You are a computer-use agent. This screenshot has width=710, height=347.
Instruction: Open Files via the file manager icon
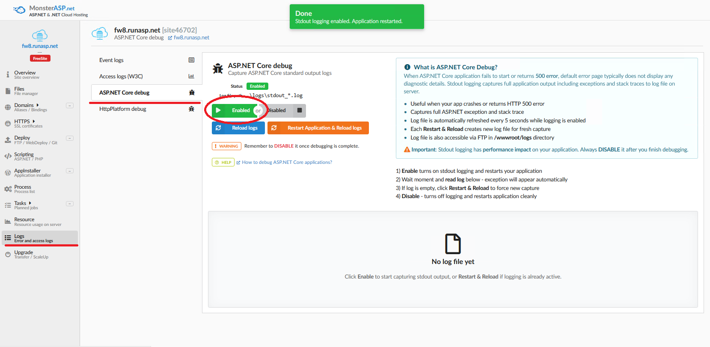tap(8, 91)
